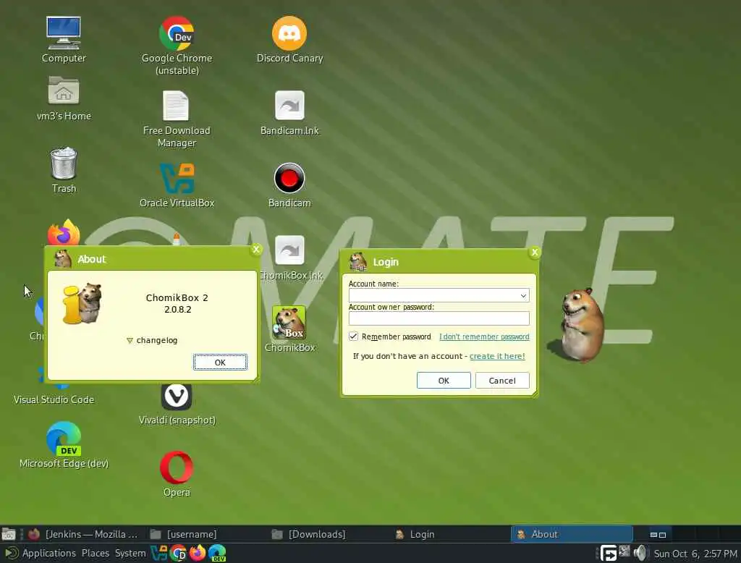This screenshot has width=741, height=563.
Task: Open the Account name dropdown list
Action: (523, 296)
